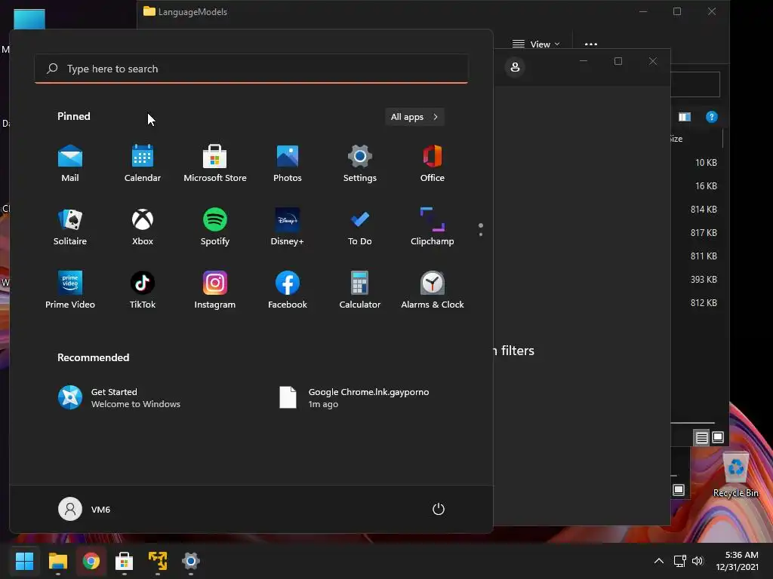
Task: Launch the Office app
Action: click(x=433, y=164)
